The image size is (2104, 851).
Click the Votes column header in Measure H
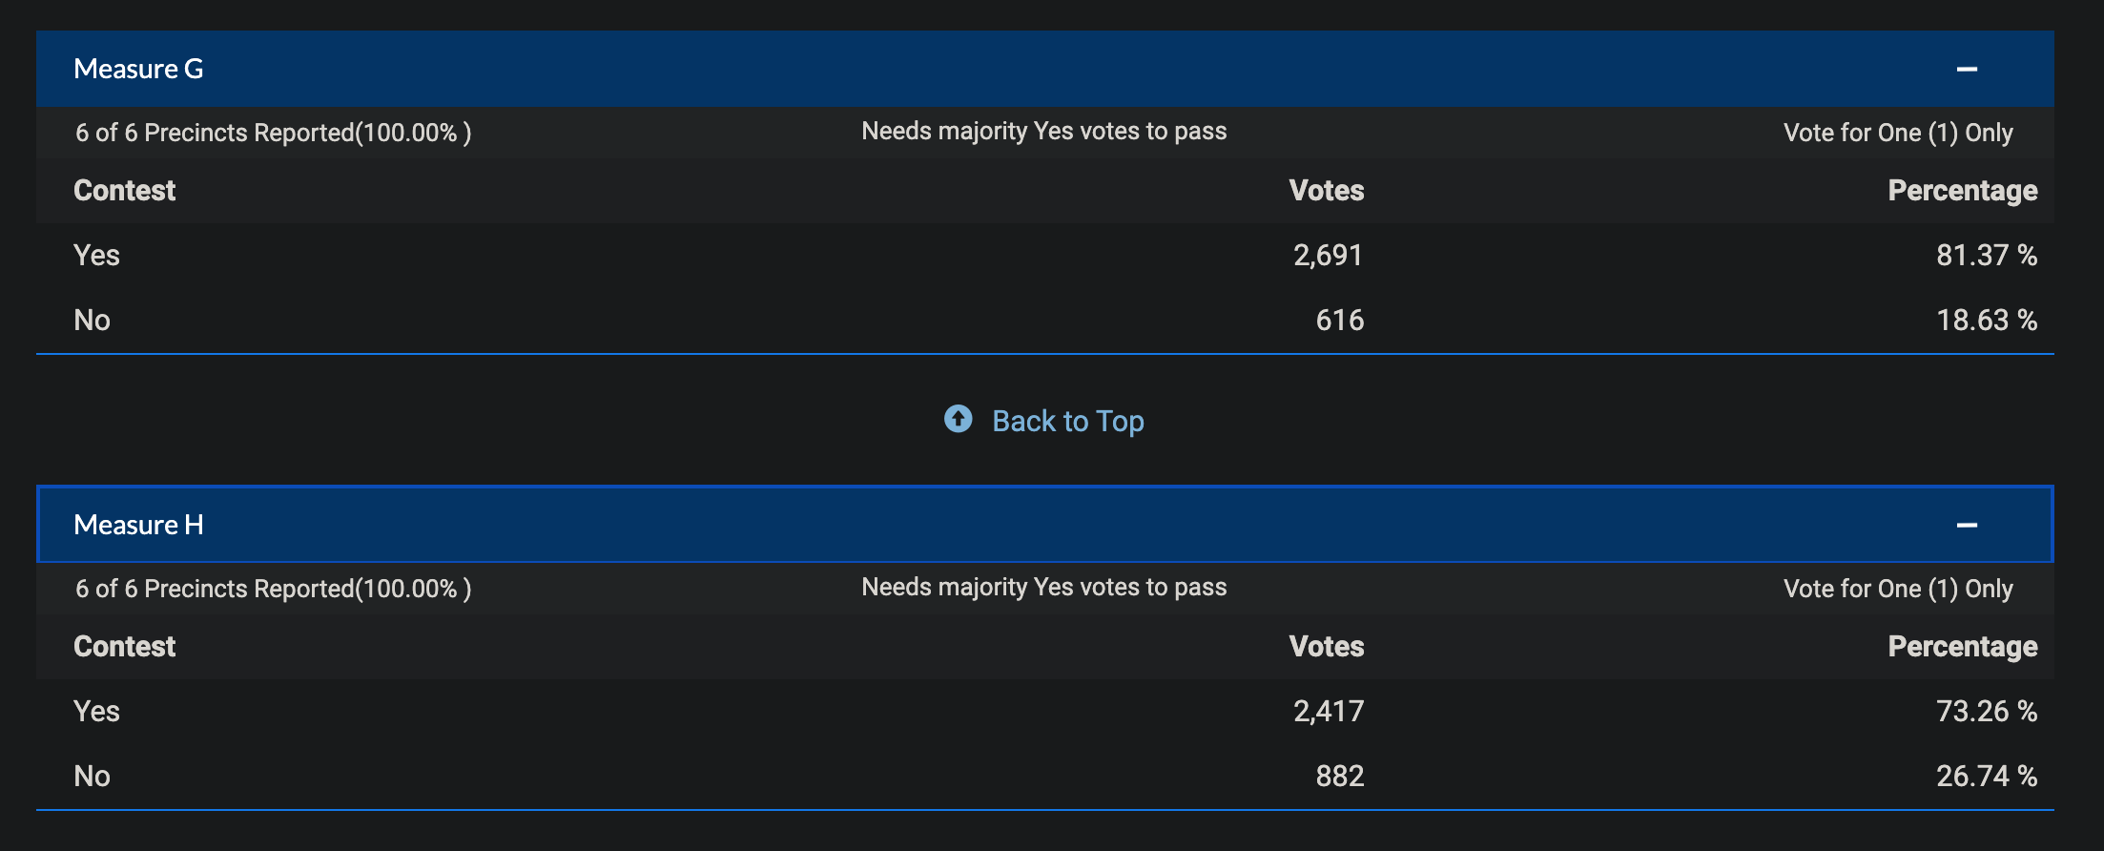1327,647
